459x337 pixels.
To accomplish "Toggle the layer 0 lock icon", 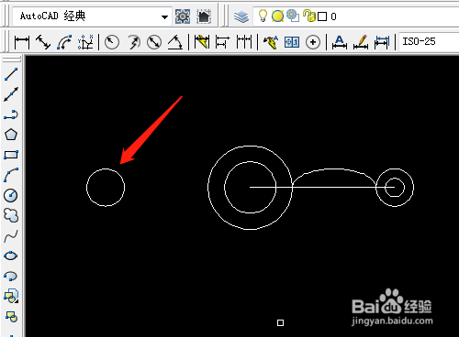I will pos(309,16).
